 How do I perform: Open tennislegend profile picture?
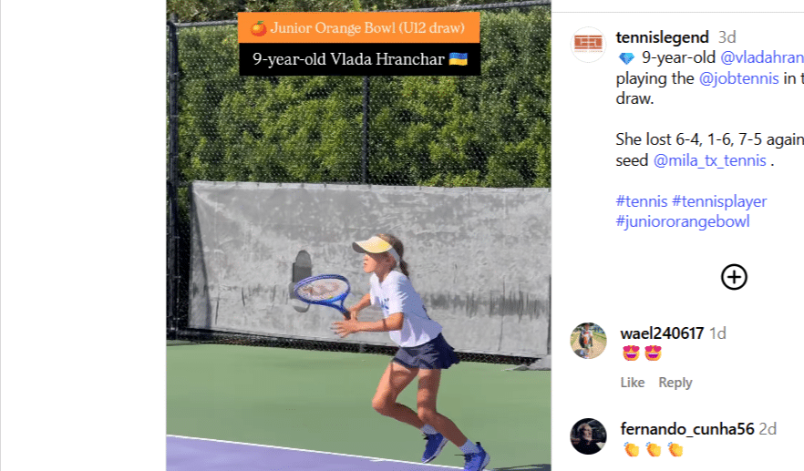point(588,44)
